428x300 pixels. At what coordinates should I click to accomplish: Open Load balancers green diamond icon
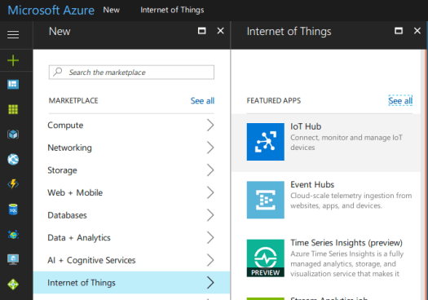tap(13, 285)
